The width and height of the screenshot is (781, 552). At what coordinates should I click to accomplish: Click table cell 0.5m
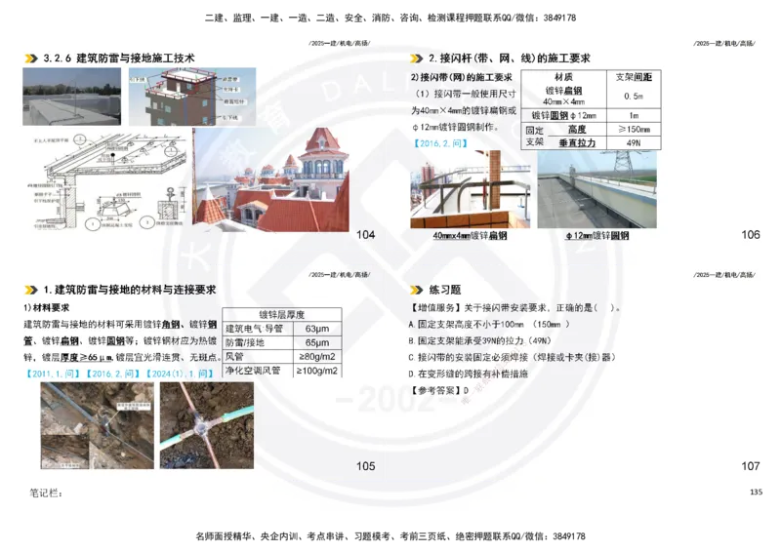click(x=634, y=96)
